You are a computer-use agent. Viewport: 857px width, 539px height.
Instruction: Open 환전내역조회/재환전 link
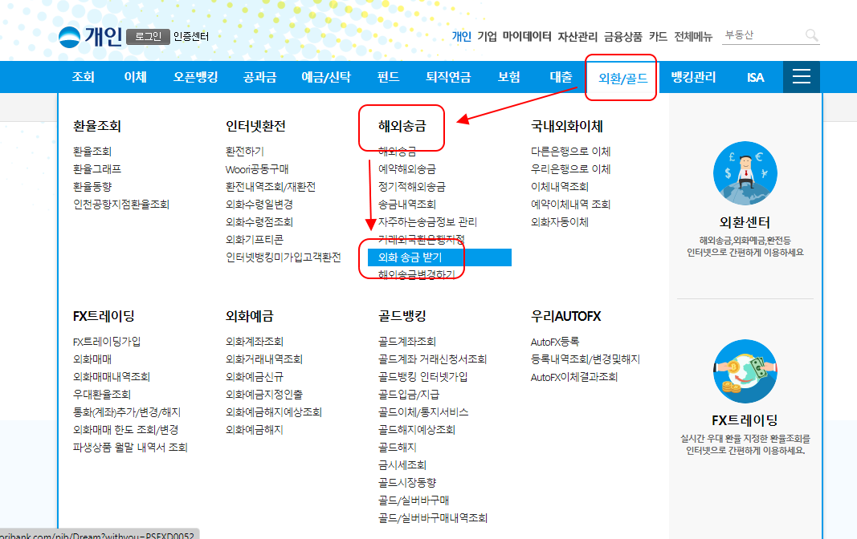(x=271, y=187)
